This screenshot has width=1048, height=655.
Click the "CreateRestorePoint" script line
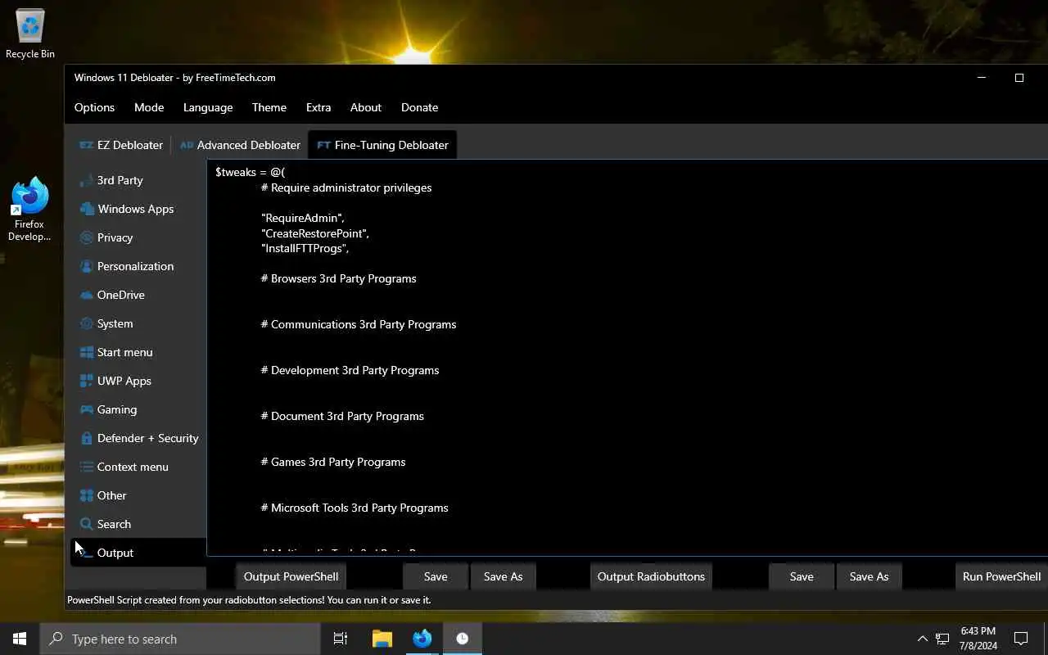[315, 233]
